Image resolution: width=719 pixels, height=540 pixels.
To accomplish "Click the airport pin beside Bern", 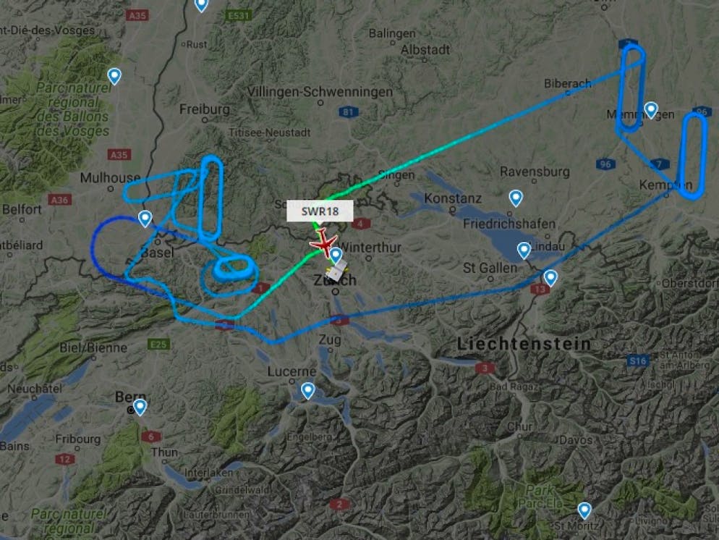I will (140, 407).
